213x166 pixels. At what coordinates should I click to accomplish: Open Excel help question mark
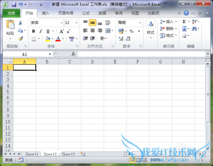[186, 13]
